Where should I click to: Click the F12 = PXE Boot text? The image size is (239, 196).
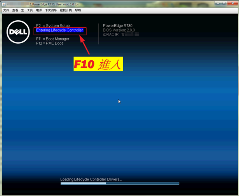(49, 43)
